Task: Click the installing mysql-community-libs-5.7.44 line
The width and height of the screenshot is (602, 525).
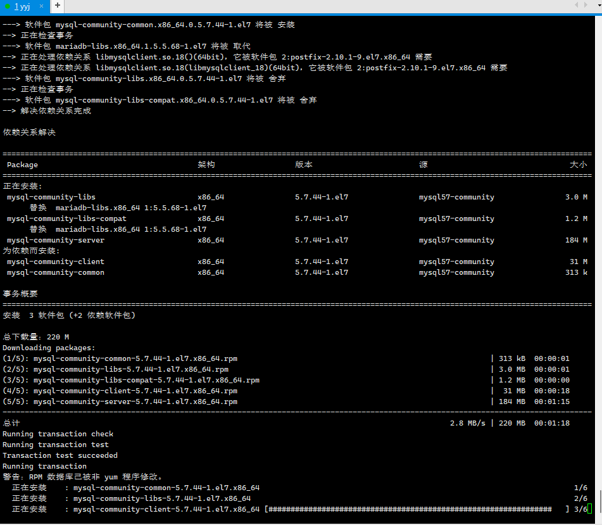Action: coord(131,498)
